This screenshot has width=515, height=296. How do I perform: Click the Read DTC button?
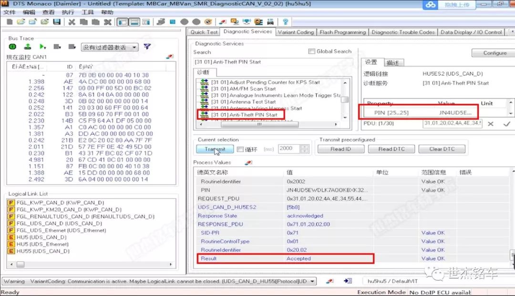[391, 149]
